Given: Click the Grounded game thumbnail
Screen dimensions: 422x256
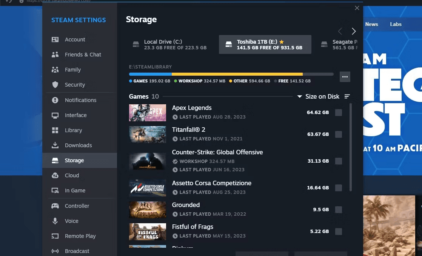Looking at the screenshot, I should click(x=148, y=210).
